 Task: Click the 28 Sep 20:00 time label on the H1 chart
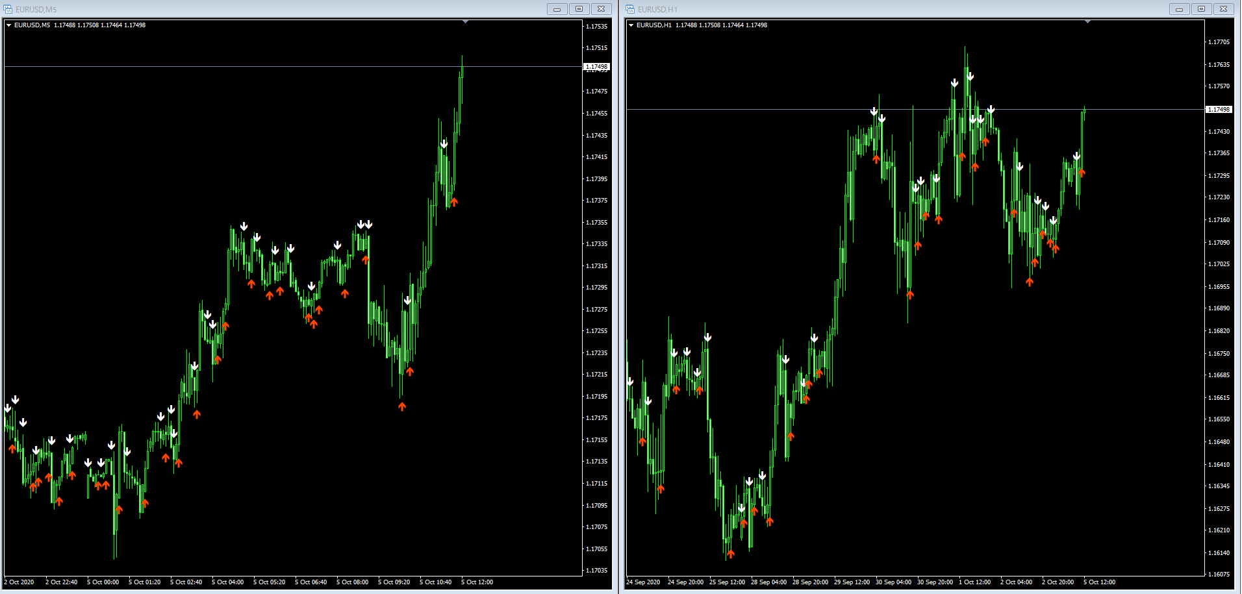pos(810,582)
